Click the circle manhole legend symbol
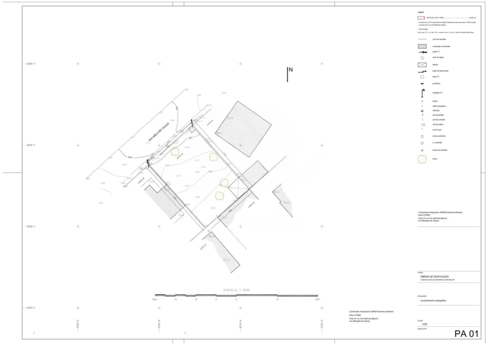488x345 pixels. [x=422, y=57]
